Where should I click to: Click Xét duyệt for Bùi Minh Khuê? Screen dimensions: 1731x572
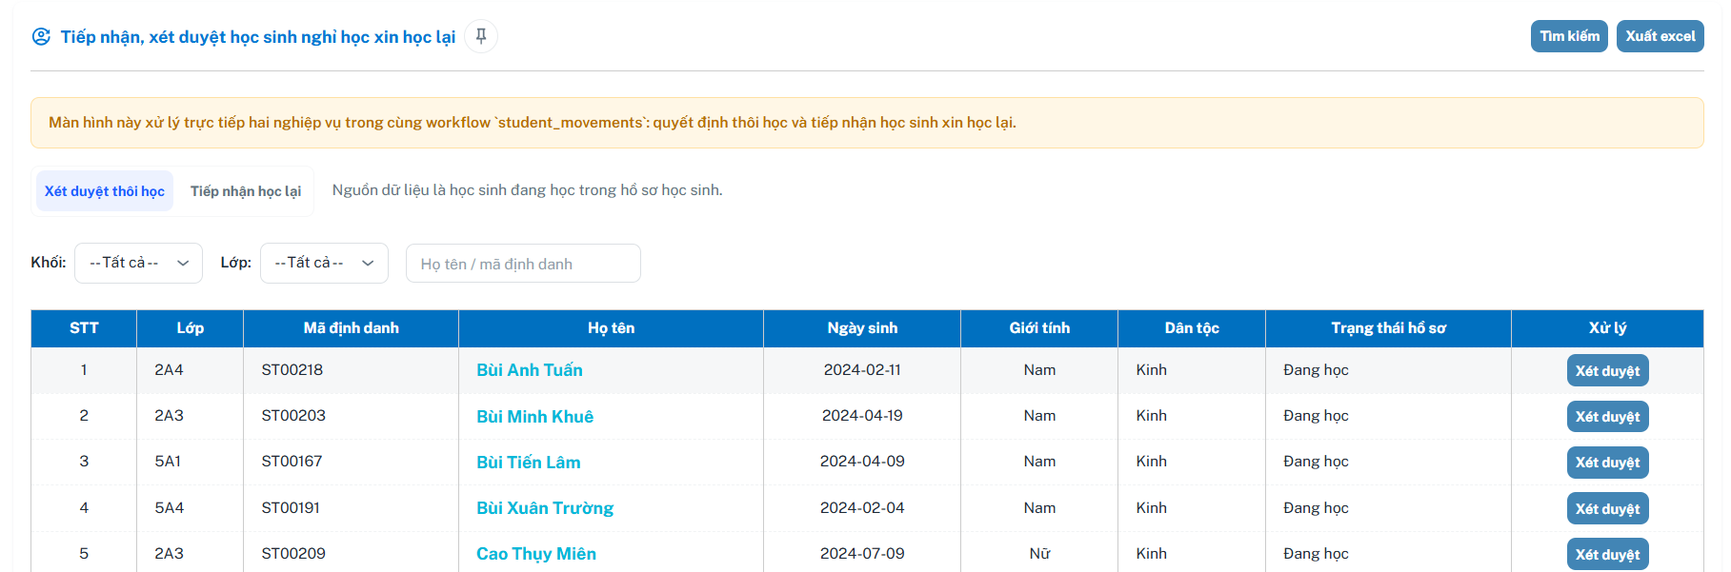click(1607, 416)
